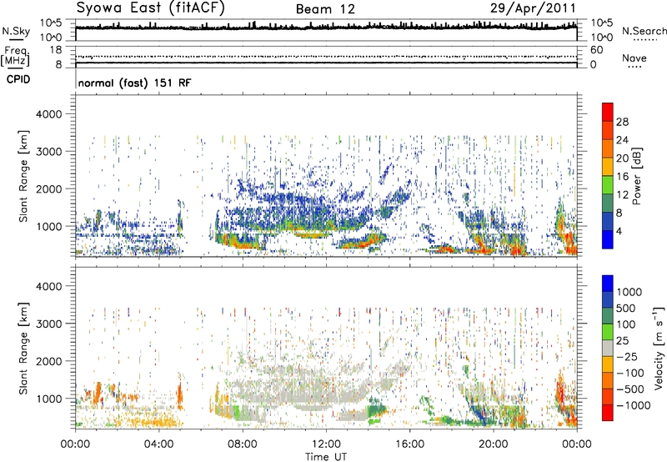Click 'normal (fast) 151 RF' text
Viewport: 667px width, 462px height.
(x=134, y=83)
